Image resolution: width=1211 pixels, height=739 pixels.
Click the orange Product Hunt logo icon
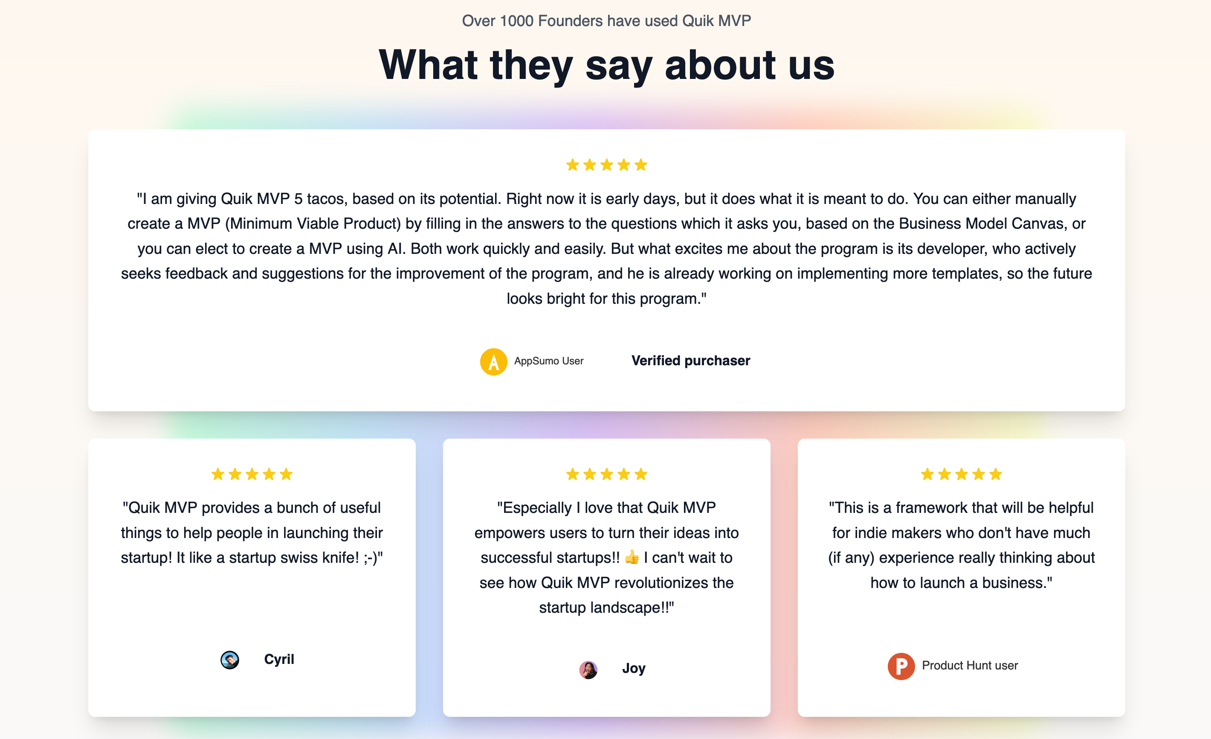pyautogui.click(x=901, y=666)
